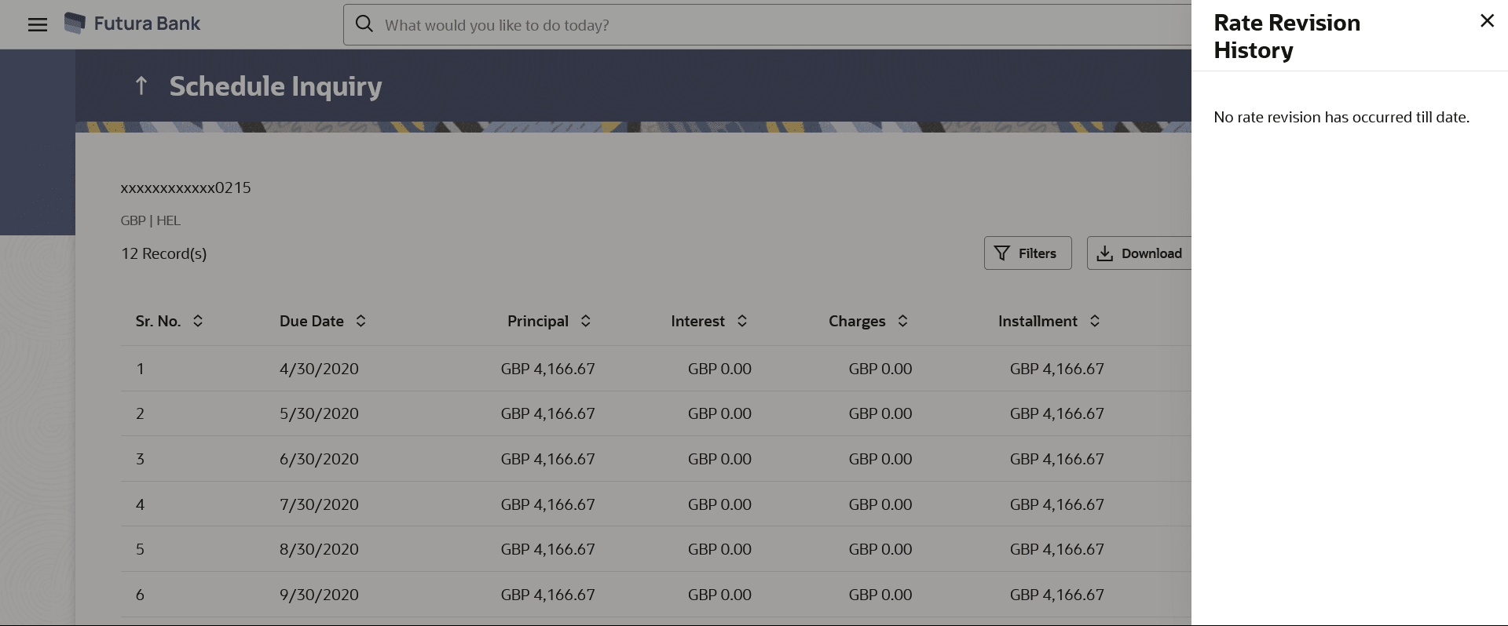Viewport: 1508px width, 626px height.
Task: Select account number xxxxxxxxxxxx0215
Action: click(x=185, y=187)
